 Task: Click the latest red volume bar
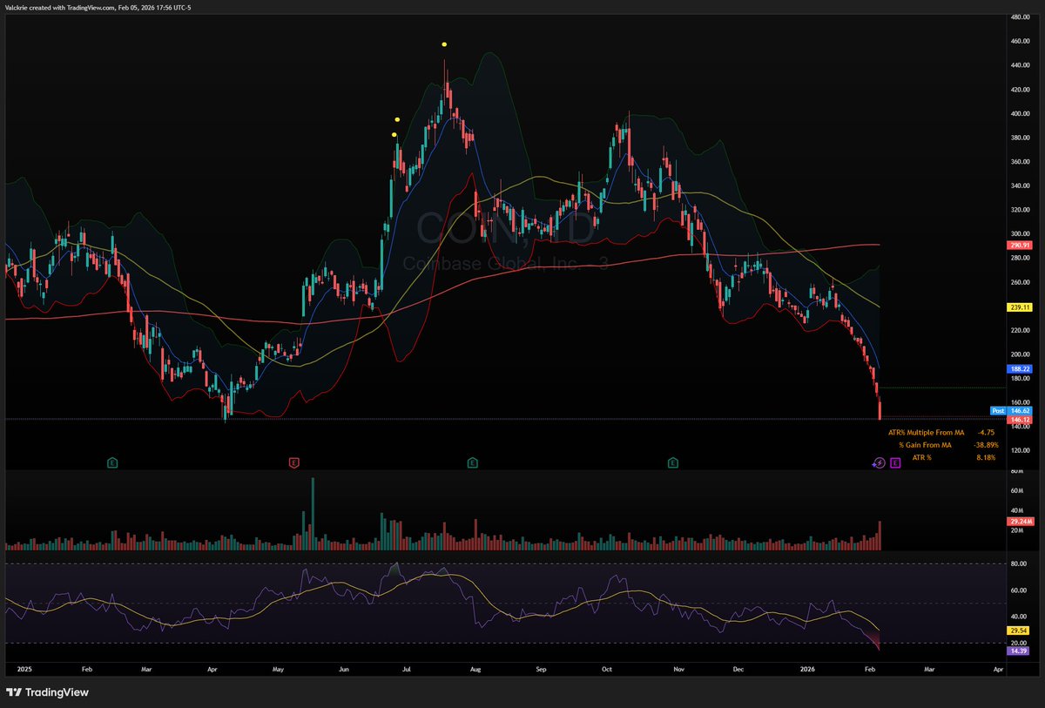(880, 536)
